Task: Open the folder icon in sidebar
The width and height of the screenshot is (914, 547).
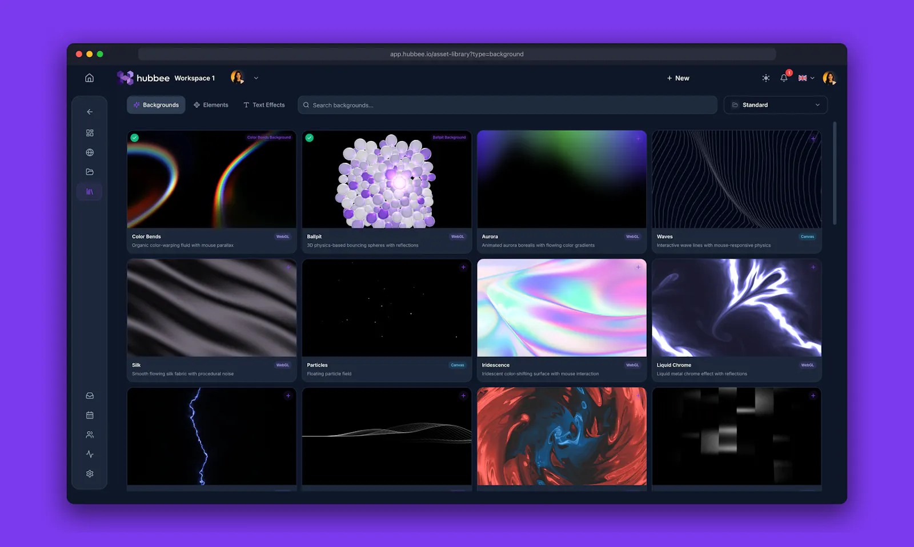Action: tap(90, 172)
